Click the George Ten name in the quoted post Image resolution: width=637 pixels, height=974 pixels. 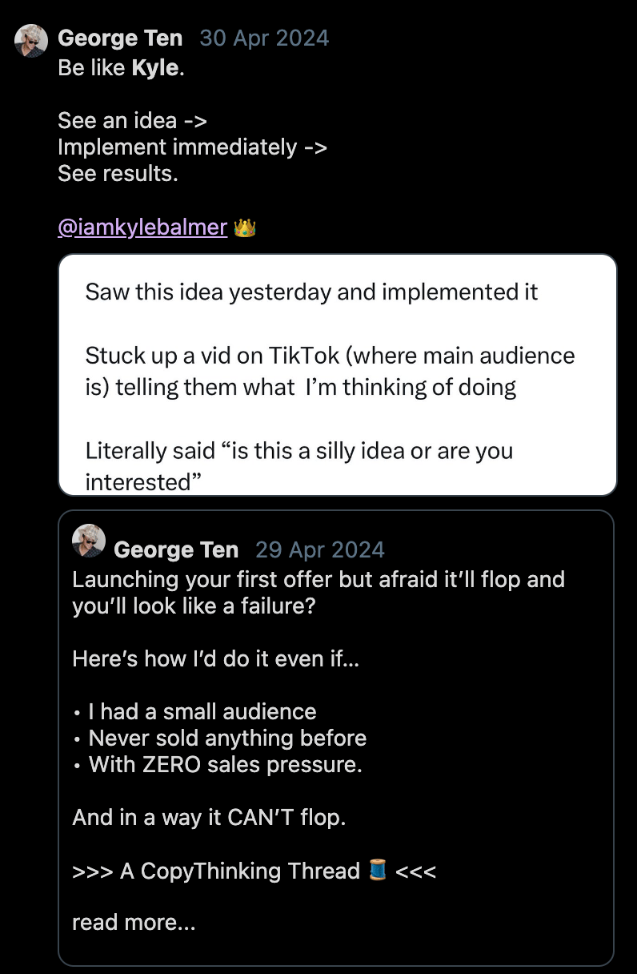pos(176,549)
